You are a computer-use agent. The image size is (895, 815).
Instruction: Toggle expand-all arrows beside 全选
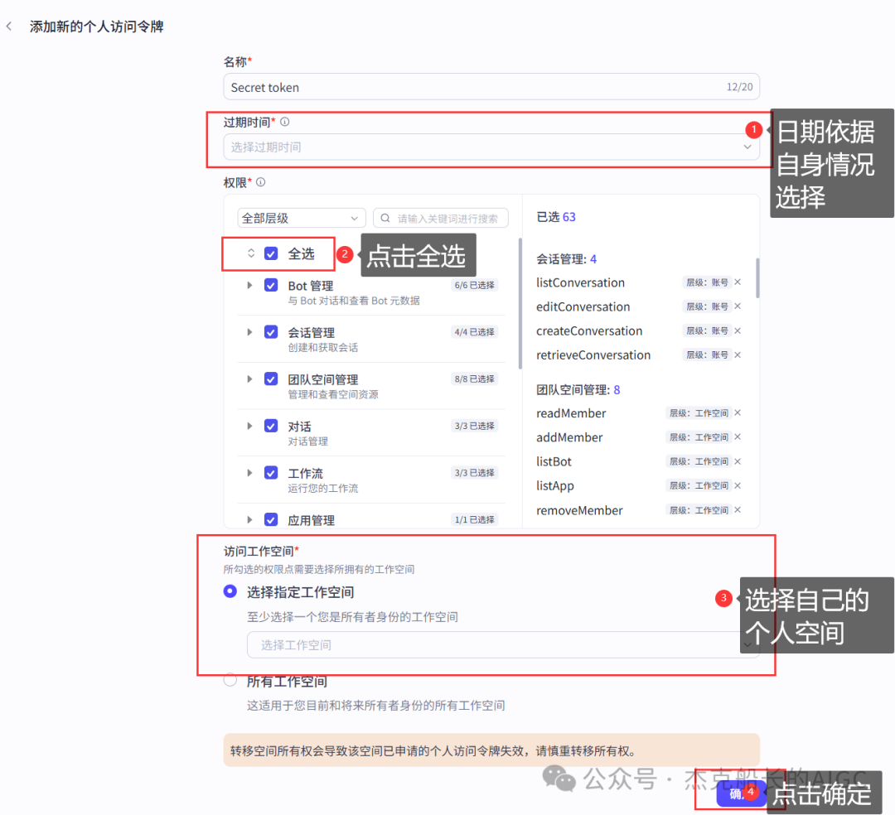click(x=250, y=253)
